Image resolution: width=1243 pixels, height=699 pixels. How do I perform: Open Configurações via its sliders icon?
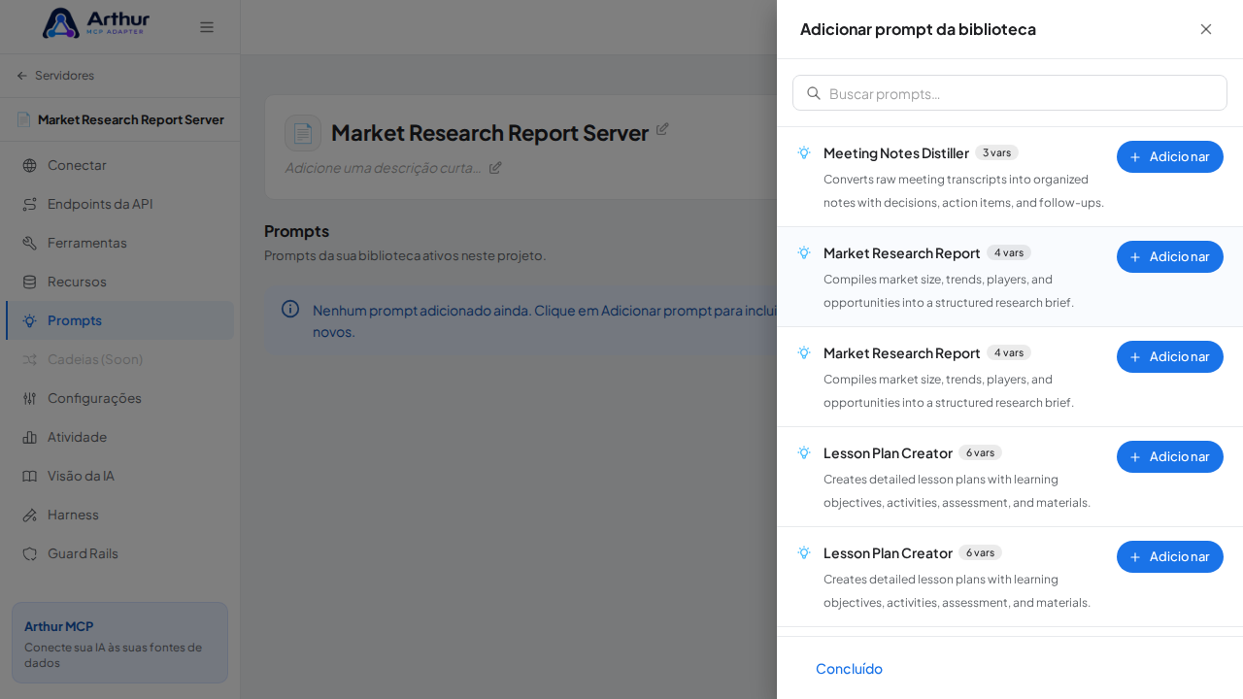point(29,398)
